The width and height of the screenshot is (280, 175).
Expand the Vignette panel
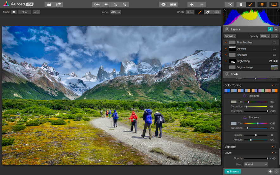[276, 147]
